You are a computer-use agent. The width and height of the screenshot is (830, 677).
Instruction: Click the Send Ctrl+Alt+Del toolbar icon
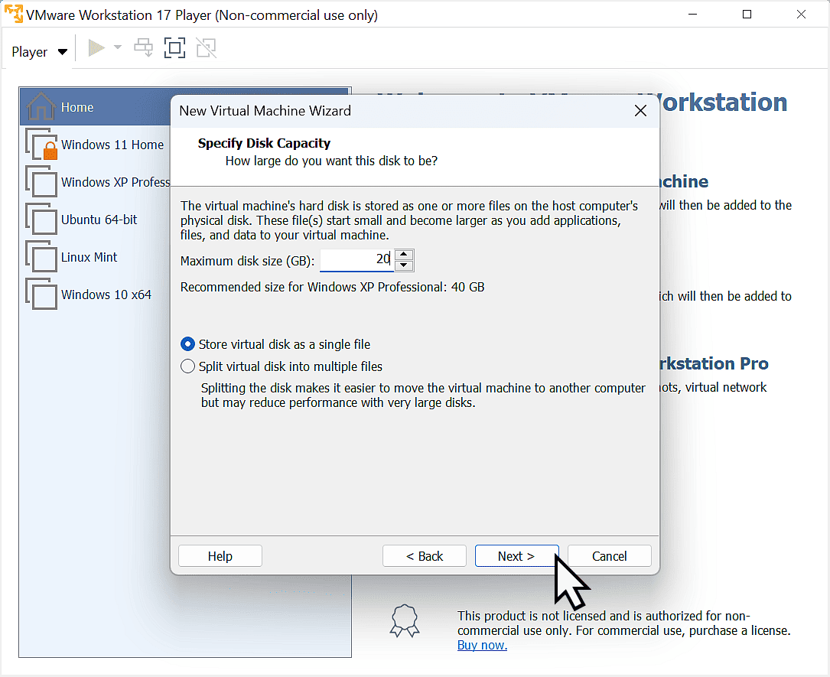pos(143,47)
